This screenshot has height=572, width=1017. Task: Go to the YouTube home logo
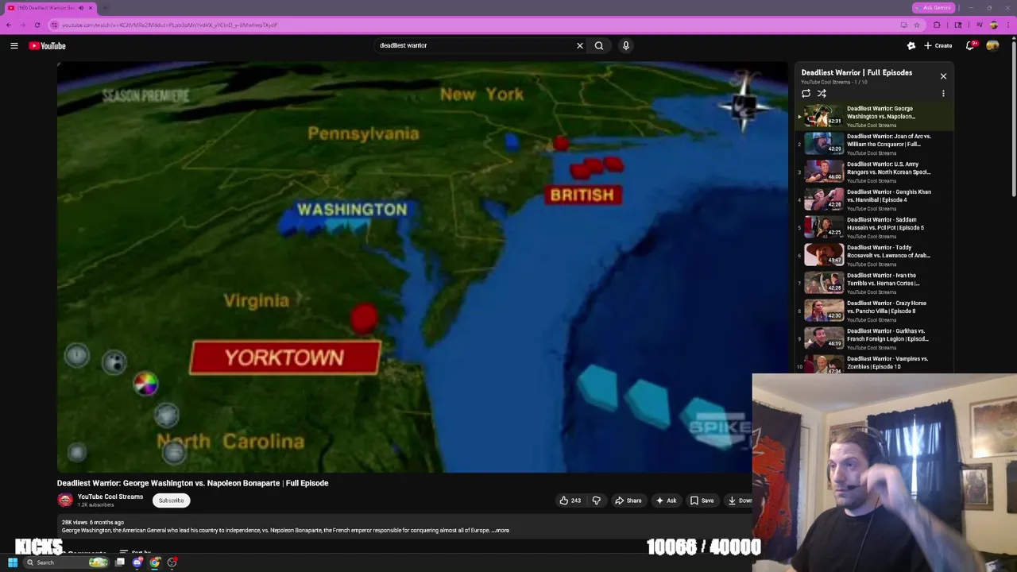(x=48, y=46)
